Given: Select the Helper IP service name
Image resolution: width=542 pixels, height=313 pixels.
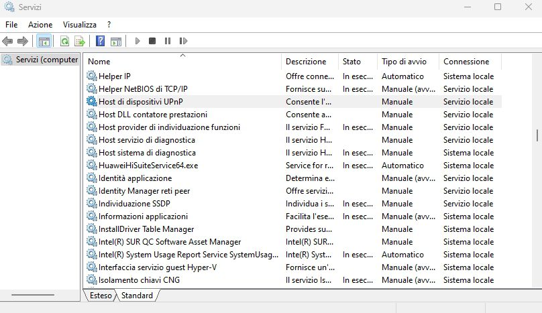Looking at the screenshot, I should 115,76.
